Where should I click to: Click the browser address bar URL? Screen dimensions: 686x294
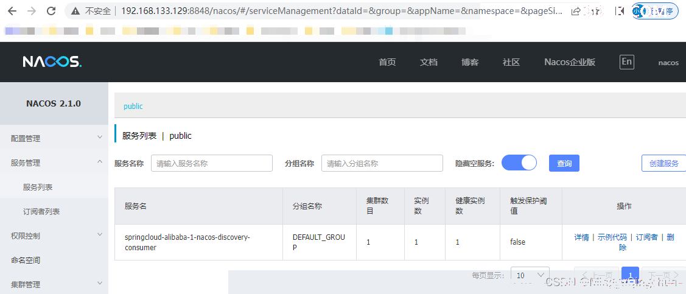(x=341, y=11)
